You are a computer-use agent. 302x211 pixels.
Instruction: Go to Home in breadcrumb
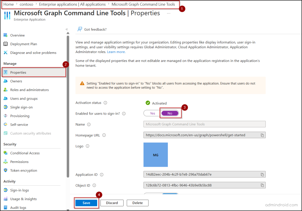9,4
